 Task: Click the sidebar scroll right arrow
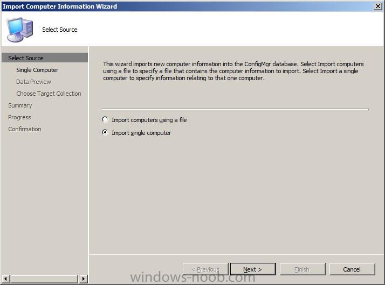[x=84, y=279]
